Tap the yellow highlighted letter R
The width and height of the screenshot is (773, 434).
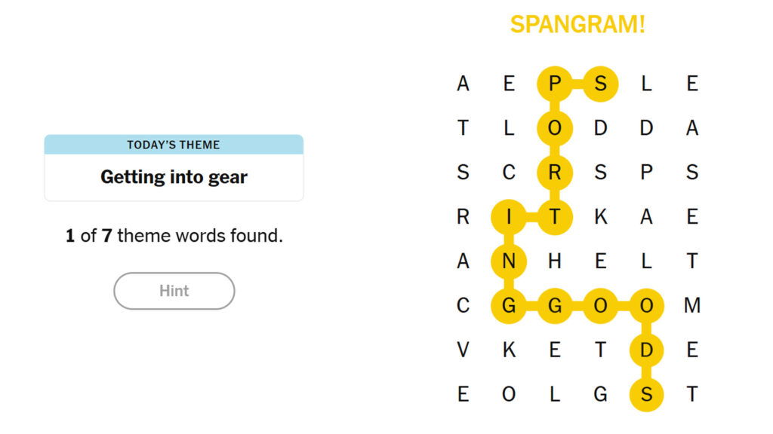(555, 173)
